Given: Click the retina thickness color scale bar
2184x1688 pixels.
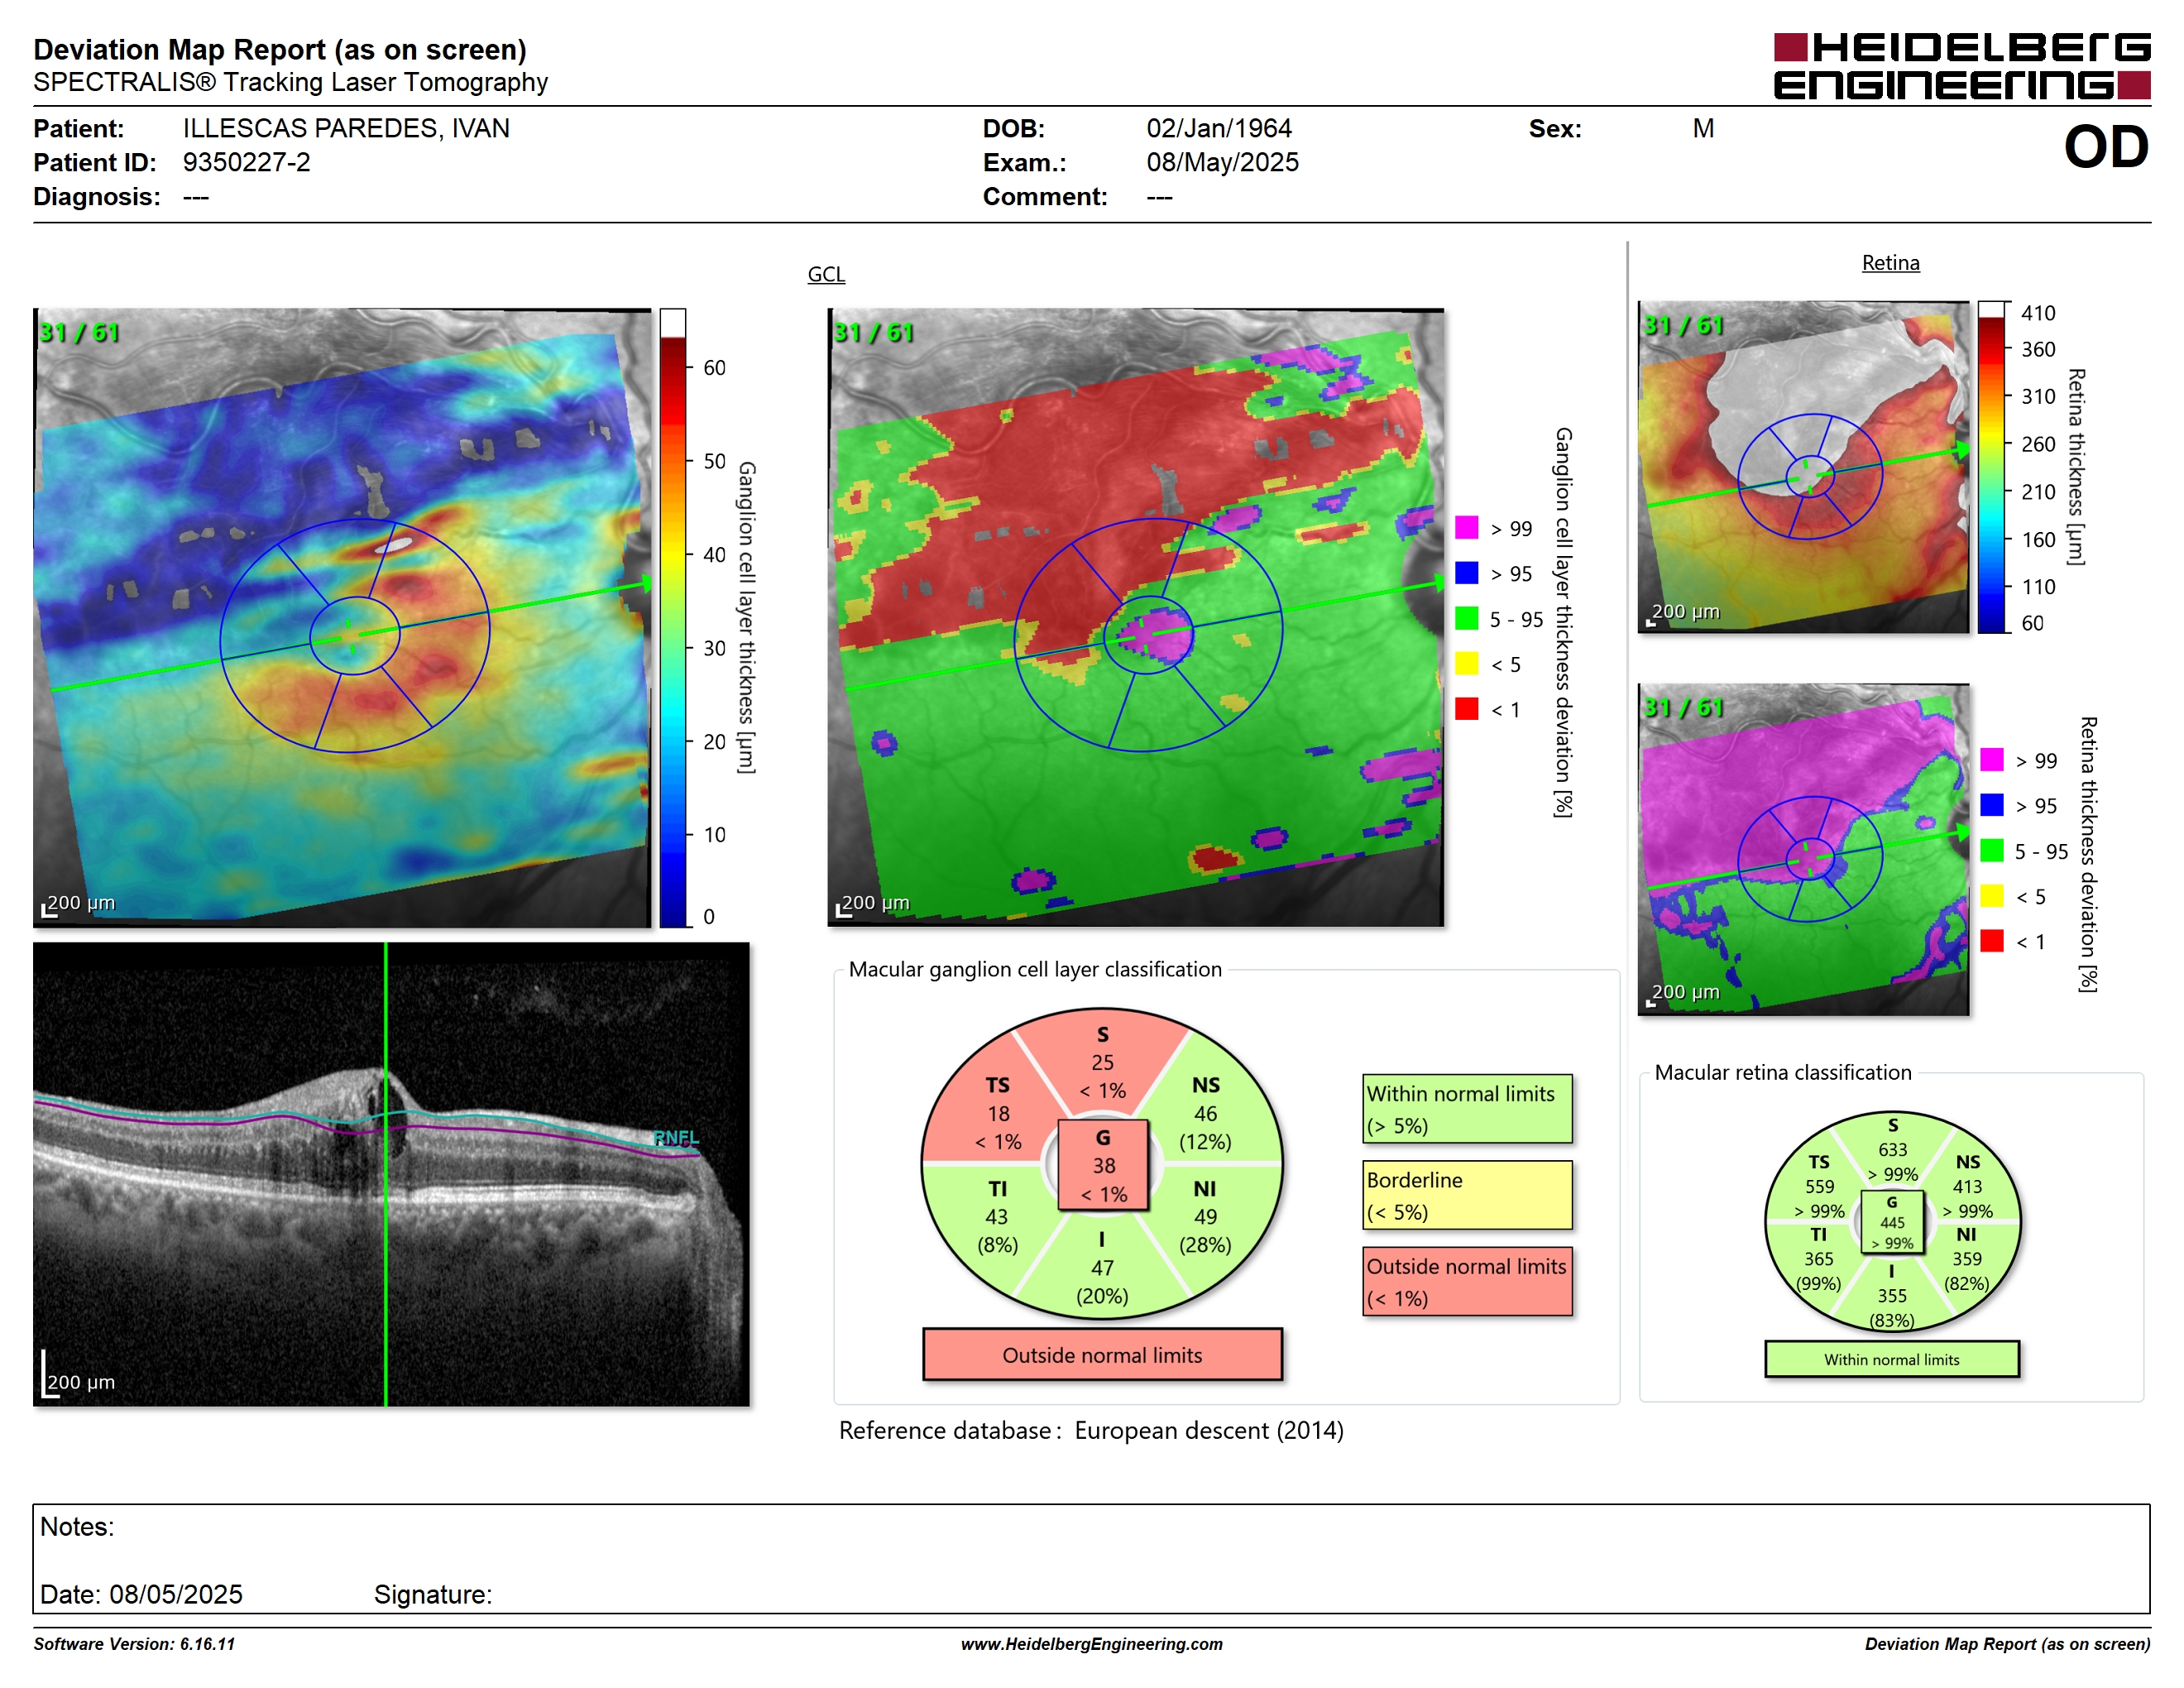Looking at the screenshot, I should click(x=1991, y=467).
